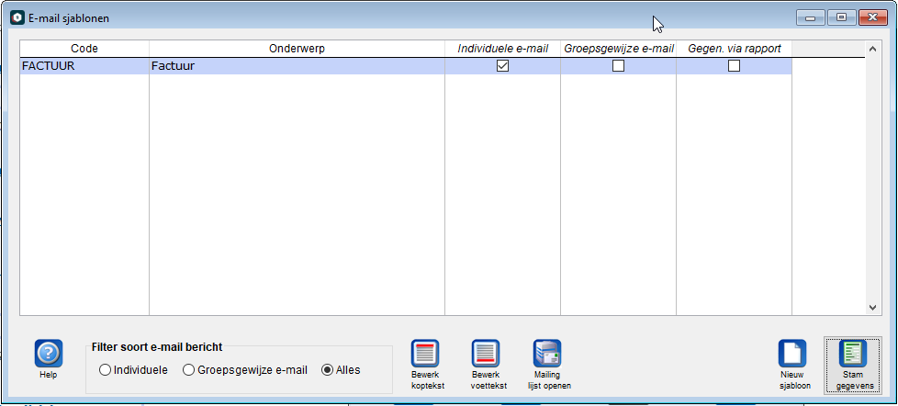The image size is (898, 406).
Task: Toggle Individuele e-mail checkbox for FACTUUR
Action: tap(502, 66)
